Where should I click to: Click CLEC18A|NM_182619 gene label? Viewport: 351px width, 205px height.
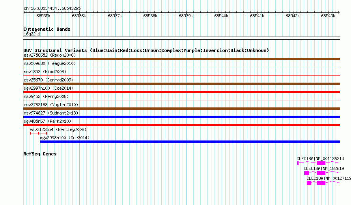[324, 168]
